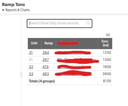Sort by the Ramp column header
128x106 pixels.
pos(49,44)
